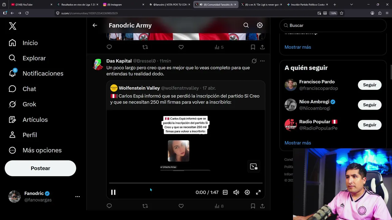
Task: Reply to the Das Kapital post
Action: 109,206
